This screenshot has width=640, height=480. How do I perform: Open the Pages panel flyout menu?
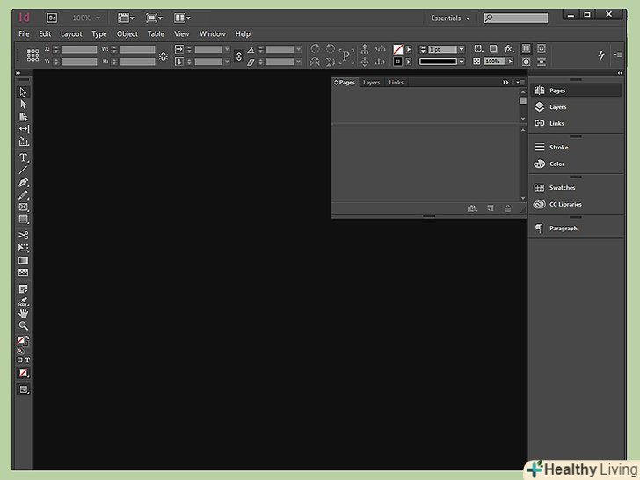tap(520, 83)
